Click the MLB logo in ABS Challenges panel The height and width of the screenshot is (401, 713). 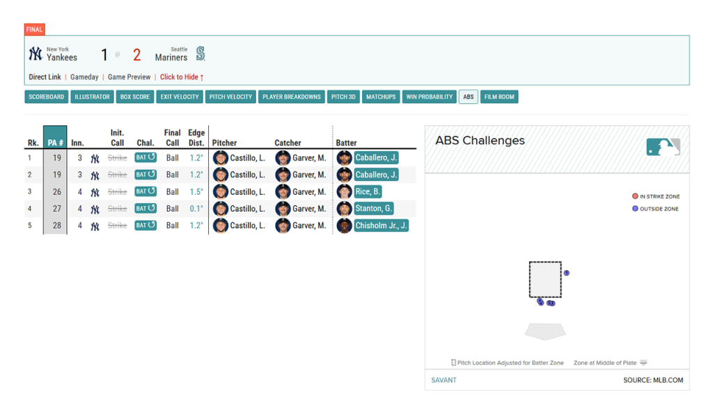click(662, 147)
